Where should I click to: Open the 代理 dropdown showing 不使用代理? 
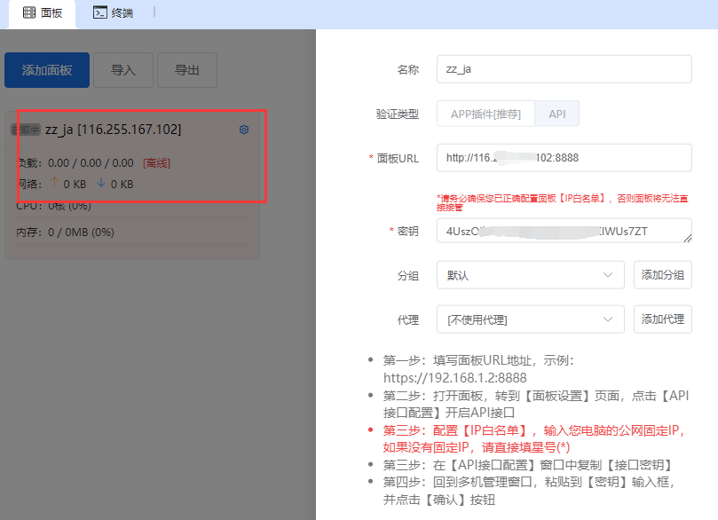tap(530, 319)
